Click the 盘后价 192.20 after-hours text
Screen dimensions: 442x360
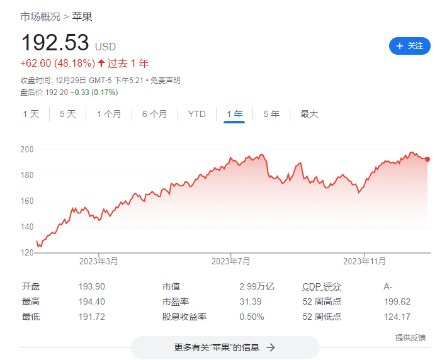[44, 93]
